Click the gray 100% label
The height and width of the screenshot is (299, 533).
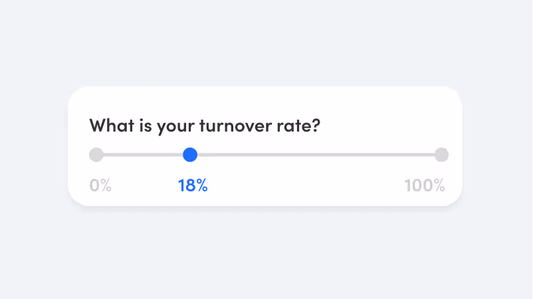425,185
